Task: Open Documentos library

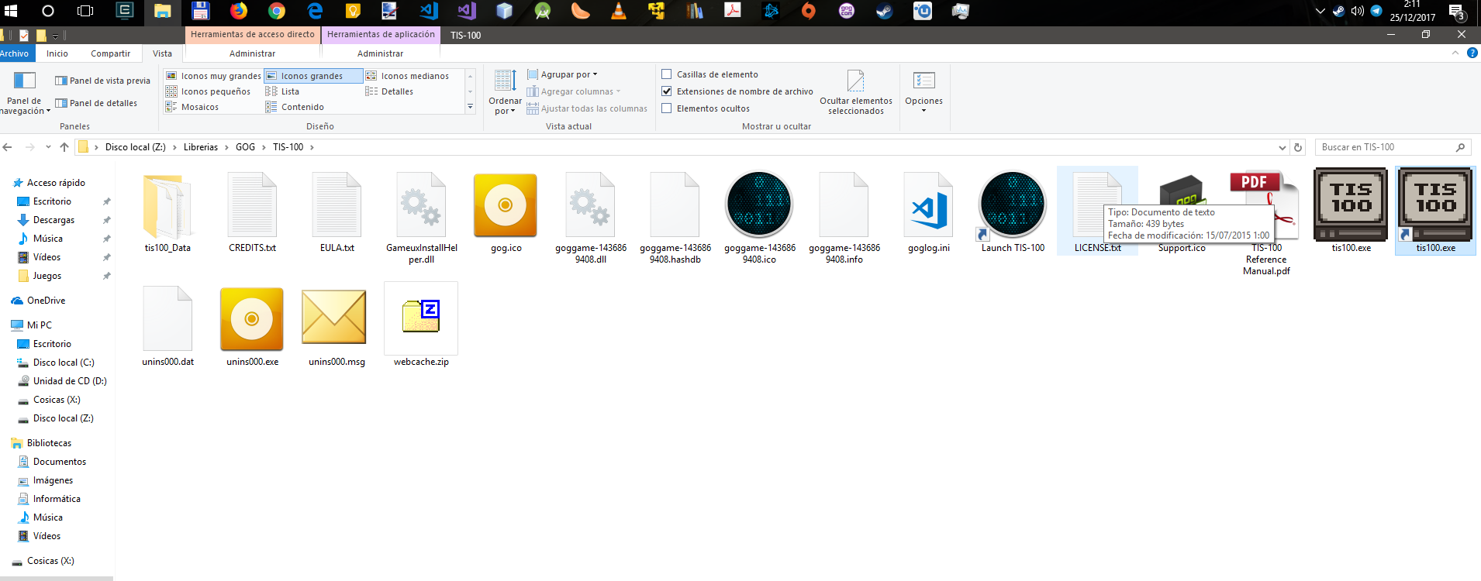Action: 60,462
